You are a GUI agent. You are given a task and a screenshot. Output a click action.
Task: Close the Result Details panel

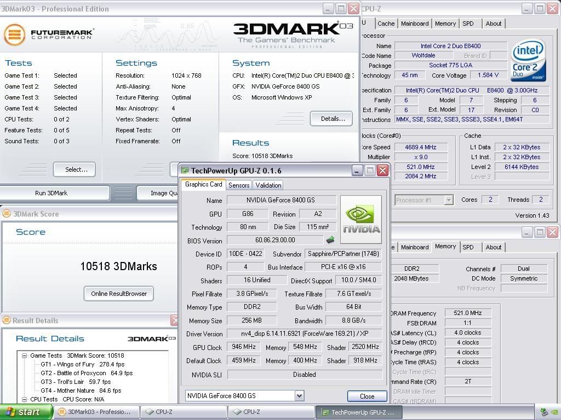175,320
